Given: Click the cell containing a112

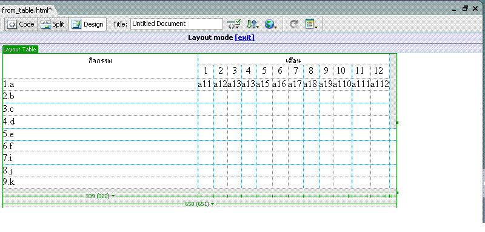Looking at the screenshot, I should 380,84.
